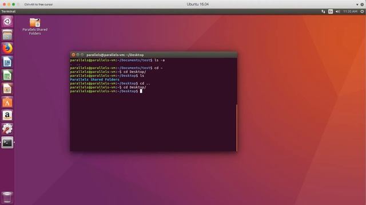Minimize the terminal window

(x=78, y=55)
